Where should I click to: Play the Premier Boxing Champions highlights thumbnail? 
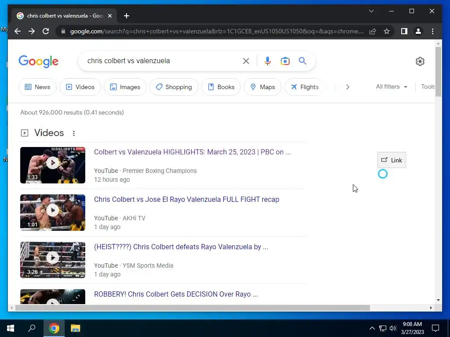tap(53, 165)
